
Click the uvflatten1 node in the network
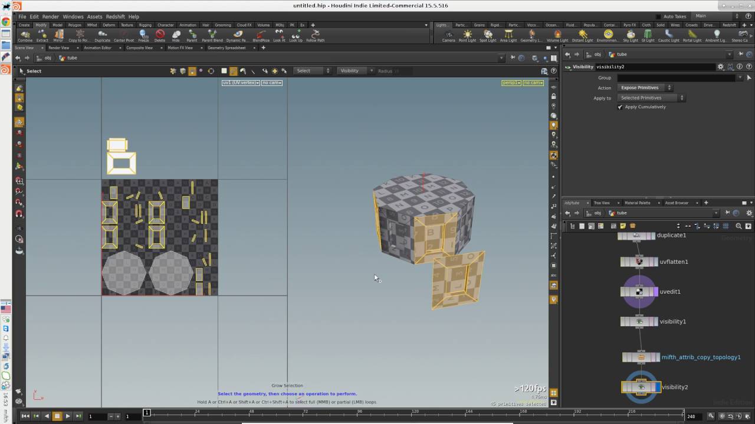(x=639, y=261)
